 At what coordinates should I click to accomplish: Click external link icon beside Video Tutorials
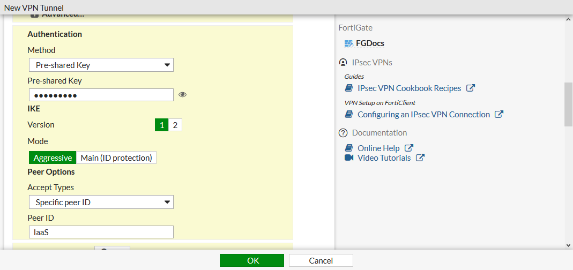pyautogui.click(x=420, y=157)
